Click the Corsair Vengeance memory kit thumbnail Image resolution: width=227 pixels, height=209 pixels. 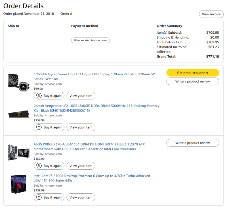tap(18, 114)
